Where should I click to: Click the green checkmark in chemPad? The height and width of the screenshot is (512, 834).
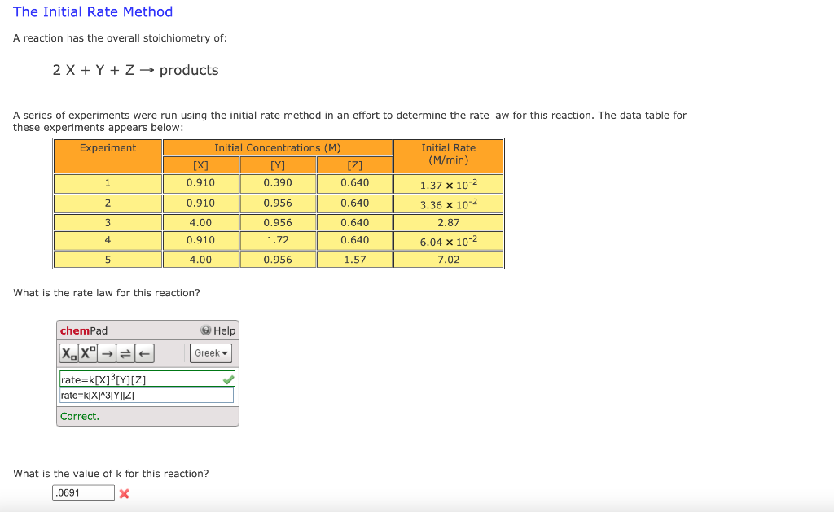coord(228,379)
